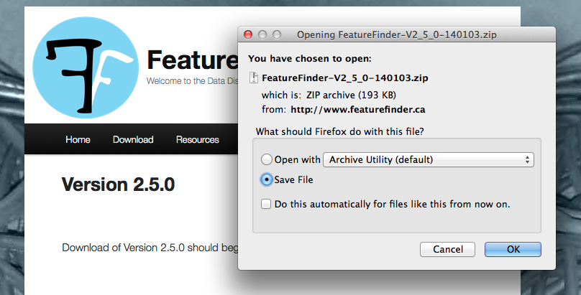This screenshot has width=581, height=295.
Task: Click the ZIP file icon beside filename
Action: (x=254, y=78)
